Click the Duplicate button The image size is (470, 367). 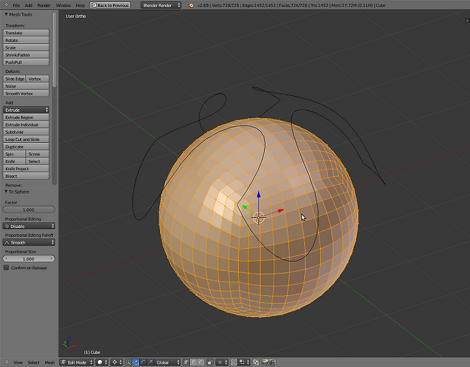click(26, 147)
